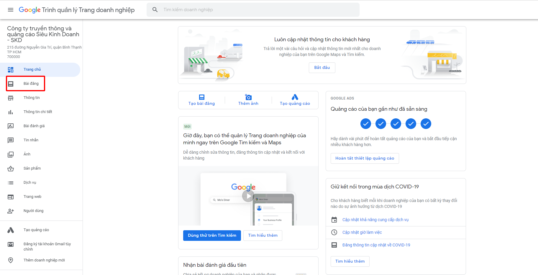Click the Bài đăng posts icon
Image resolution: width=538 pixels, height=275 pixels.
[x=11, y=84]
